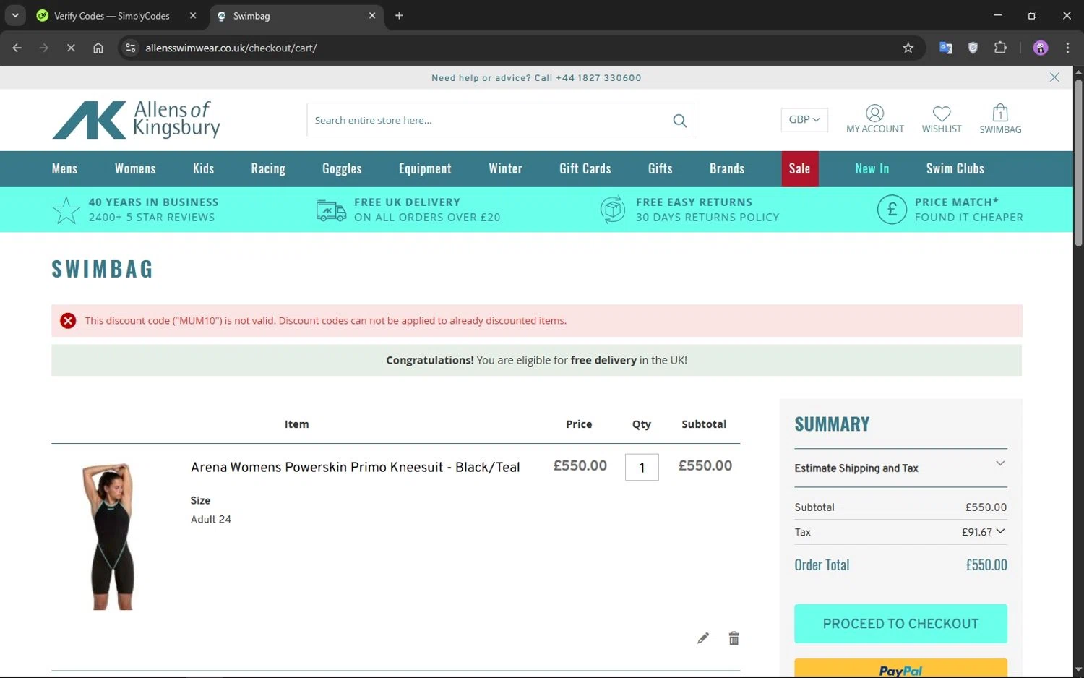1084x678 pixels.
Task: Expand Estimate Shipping and Tax section
Action: [x=900, y=468]
